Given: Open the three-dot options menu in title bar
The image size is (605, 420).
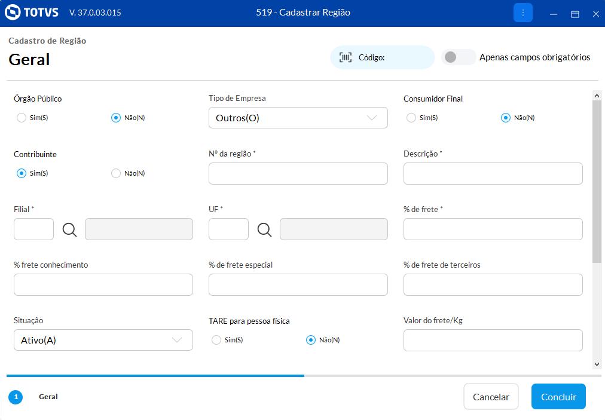Looking at the screenshot, I should click(x=522, y=13).
